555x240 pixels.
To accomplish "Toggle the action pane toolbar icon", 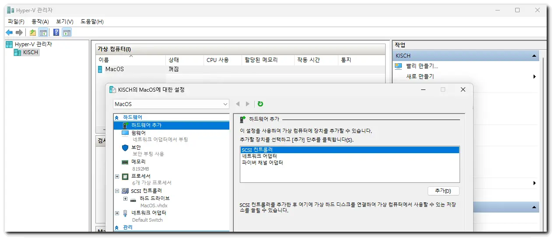I will pyautogui.click(x=67, y=32).
